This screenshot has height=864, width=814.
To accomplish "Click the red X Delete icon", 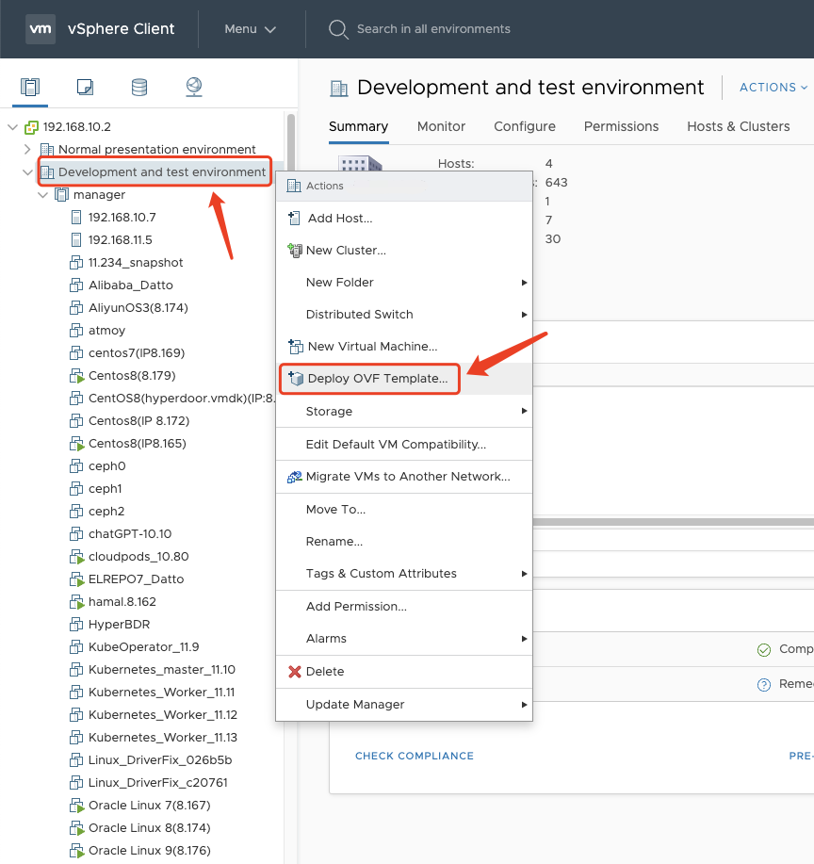I will 295,671.
